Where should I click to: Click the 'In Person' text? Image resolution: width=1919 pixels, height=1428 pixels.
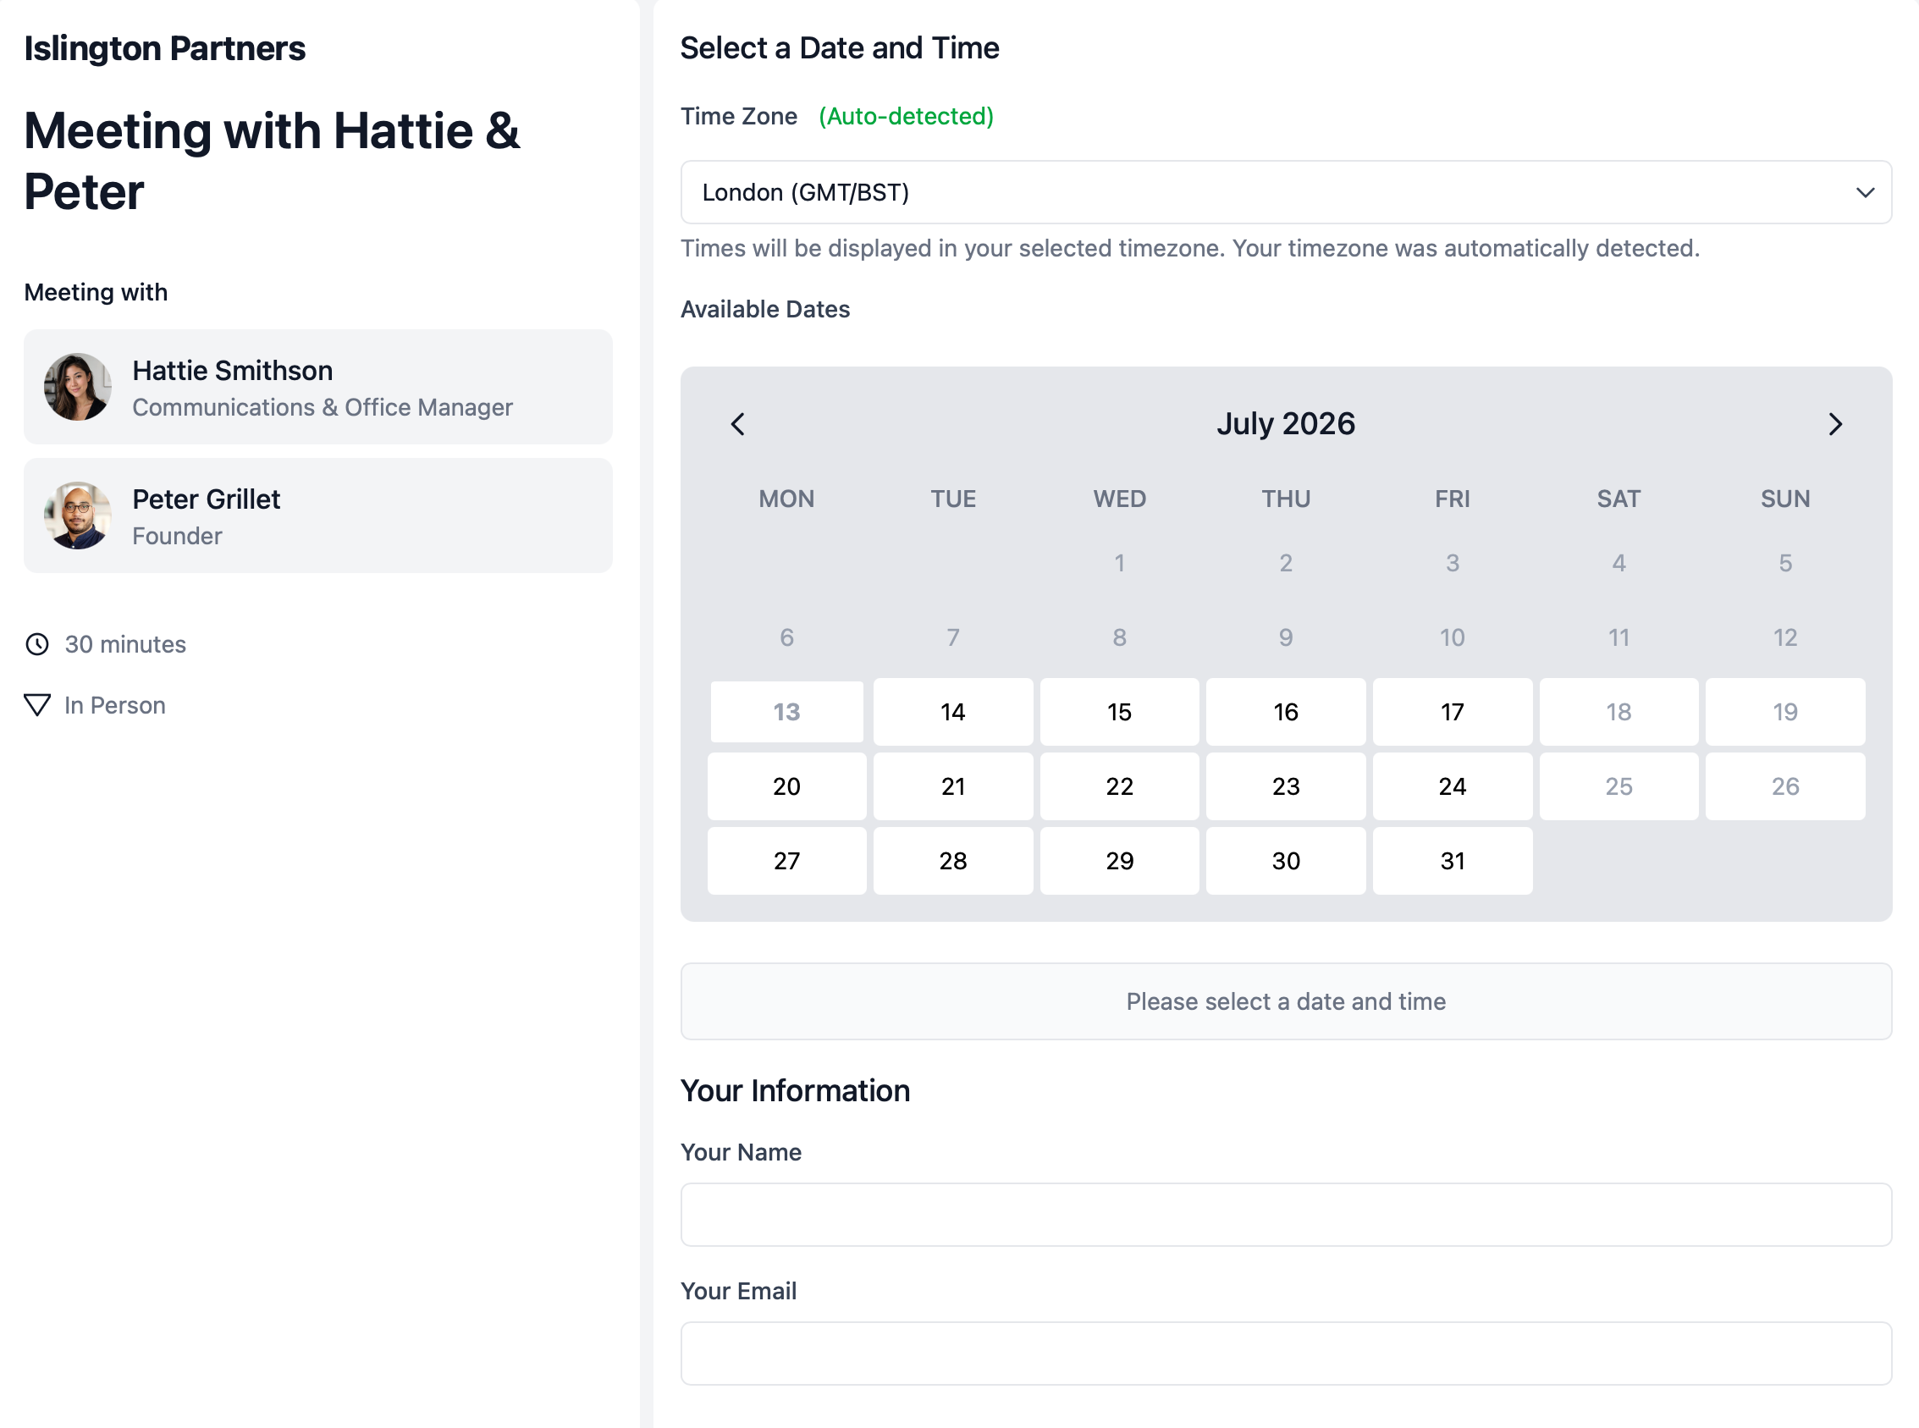coord(115,705)
